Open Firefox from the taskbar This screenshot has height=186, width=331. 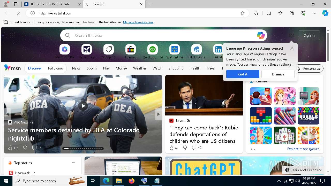[x=132, y=181]
